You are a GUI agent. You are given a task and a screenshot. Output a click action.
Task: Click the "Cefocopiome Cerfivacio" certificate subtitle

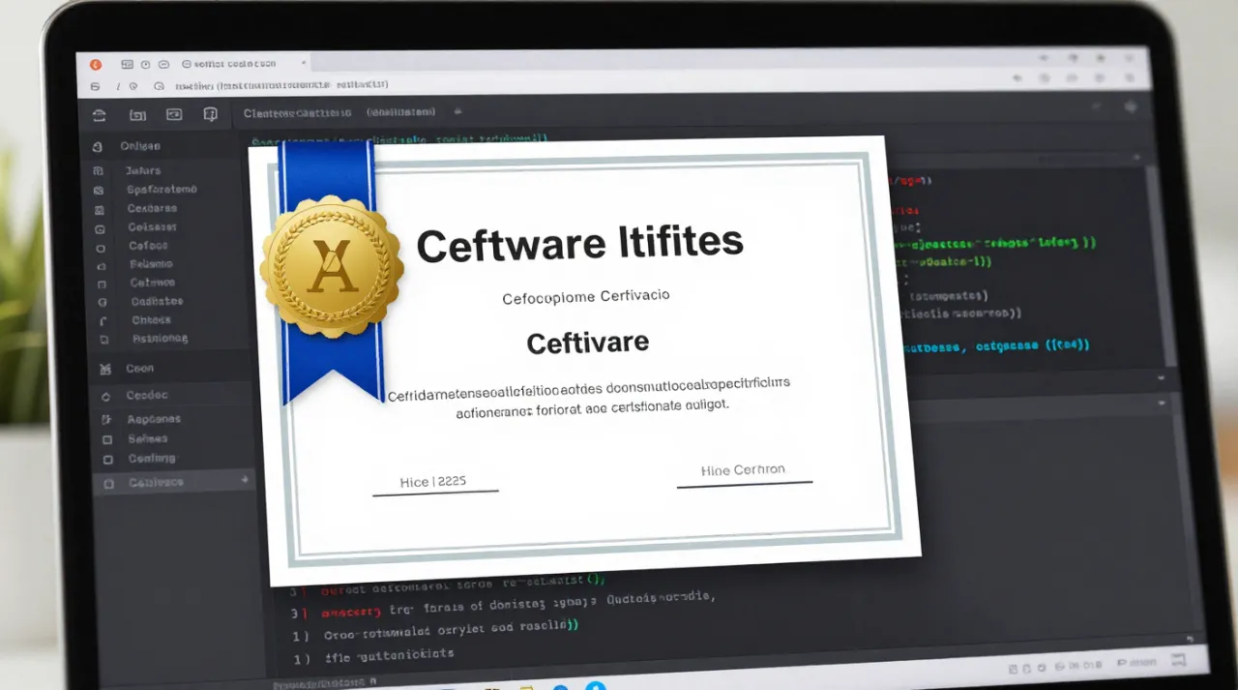coord(586,297)
